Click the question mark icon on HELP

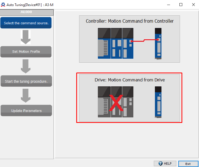click(x=160, y=163)
